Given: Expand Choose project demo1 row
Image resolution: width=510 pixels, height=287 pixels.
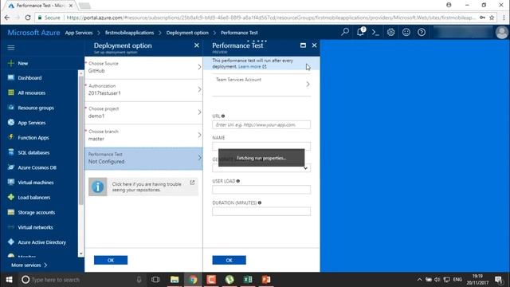Looking at the screenshot, I should point(143,112).
